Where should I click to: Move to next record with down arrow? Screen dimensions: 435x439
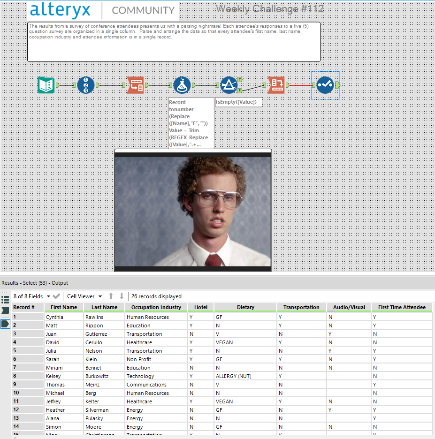pyautogui.click(x=122, y=296)
